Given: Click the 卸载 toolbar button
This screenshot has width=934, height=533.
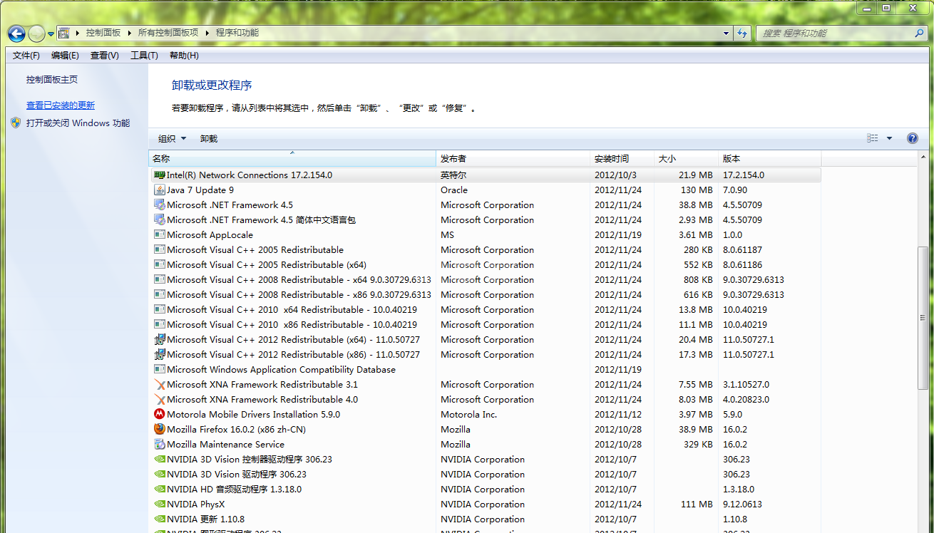Looking at the screenshot, I should tap(209, 139).
